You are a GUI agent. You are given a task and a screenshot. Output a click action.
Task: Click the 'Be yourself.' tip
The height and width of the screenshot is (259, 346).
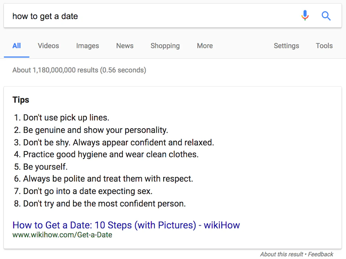click(x=45, y=167)
